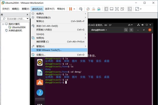Select Ubuntu2004 in the library tree
Image resolution: width=158 pixels, height=105 pixels.
point(19,27)
